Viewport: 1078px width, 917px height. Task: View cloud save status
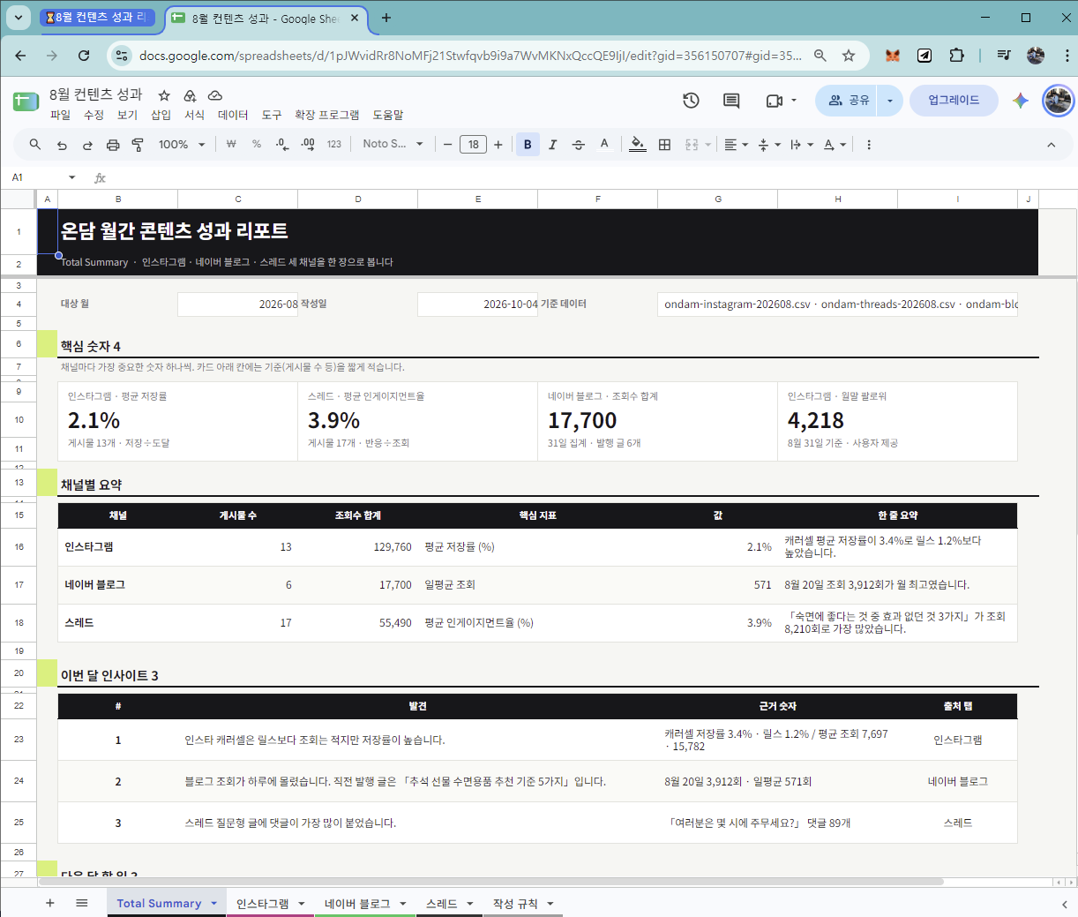click(x=215, y=95)
